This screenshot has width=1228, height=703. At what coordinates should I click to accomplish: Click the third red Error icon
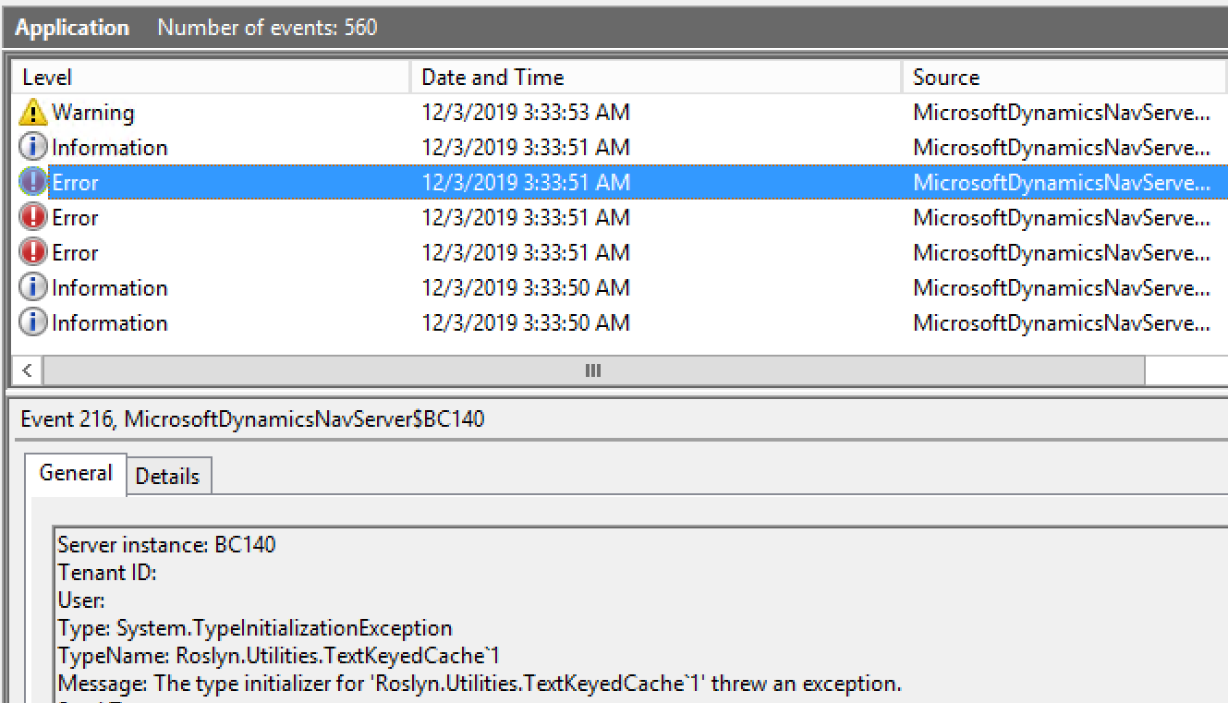point(33,253)
